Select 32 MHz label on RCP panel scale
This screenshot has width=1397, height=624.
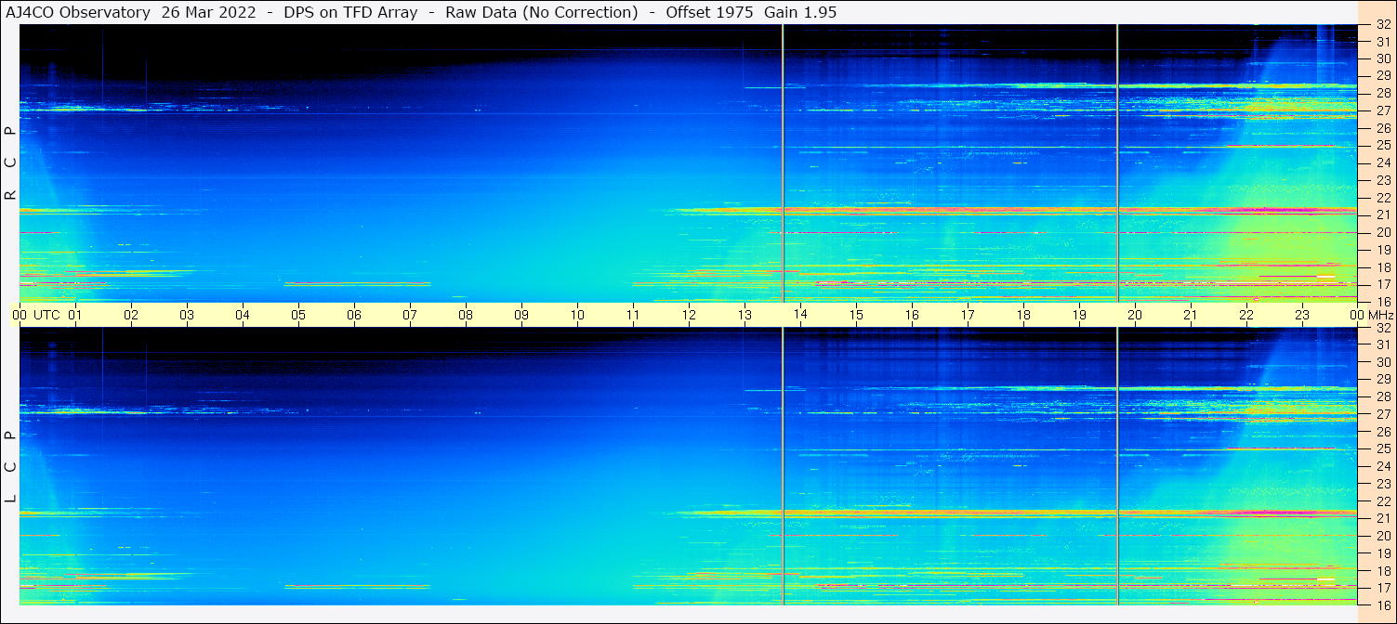1382,25
